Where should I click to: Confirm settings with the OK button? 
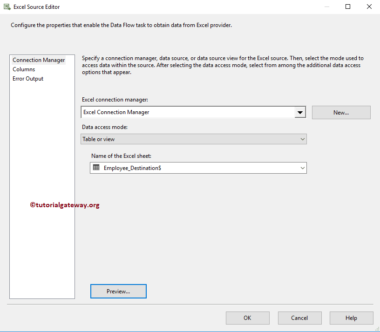(x=247, y=318)
